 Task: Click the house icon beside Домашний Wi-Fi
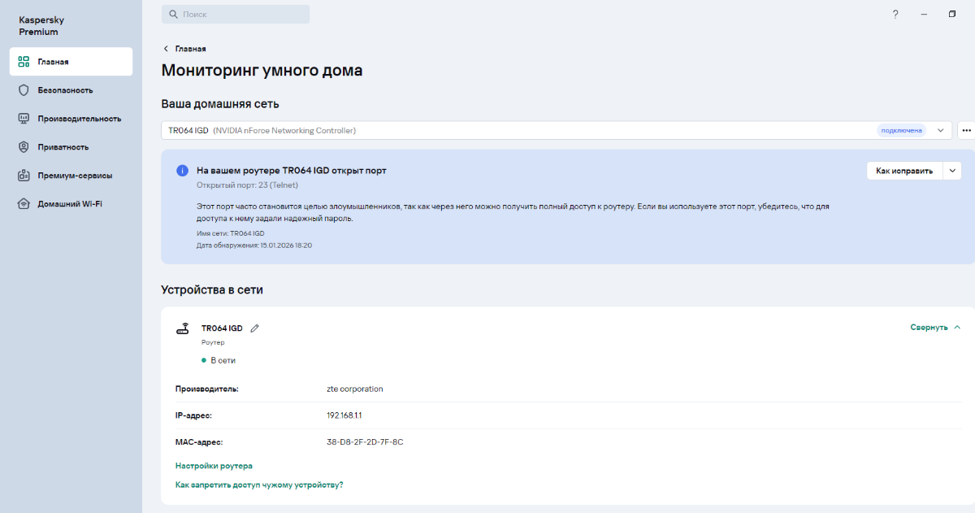(x=24, y=204)
